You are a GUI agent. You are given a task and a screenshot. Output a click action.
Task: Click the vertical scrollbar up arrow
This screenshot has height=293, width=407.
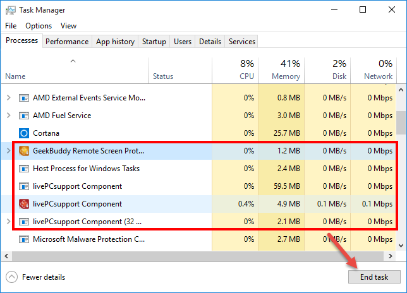[x=401, y=90]
